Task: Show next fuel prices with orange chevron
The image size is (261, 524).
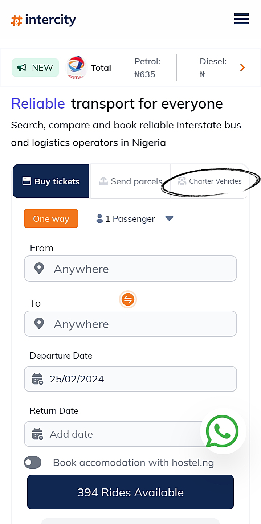Action: click(242, 67)
